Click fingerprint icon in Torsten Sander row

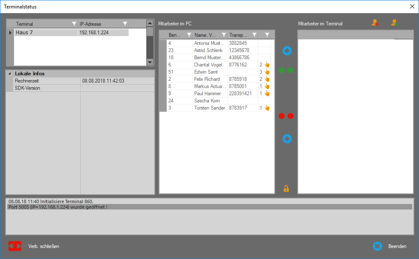pos(267,108)
